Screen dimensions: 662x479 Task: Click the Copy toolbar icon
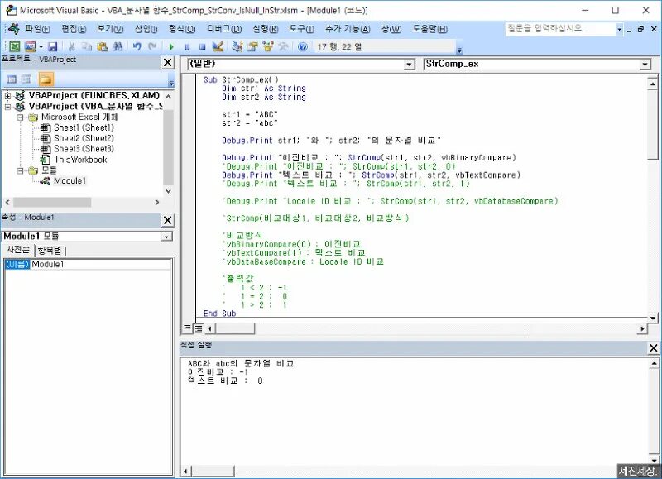tap(87, 46)
